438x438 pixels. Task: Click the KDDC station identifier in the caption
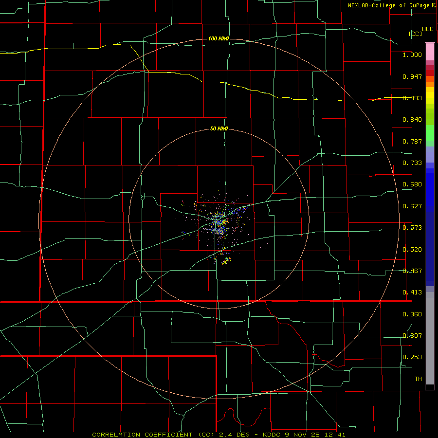pos(272,435)
